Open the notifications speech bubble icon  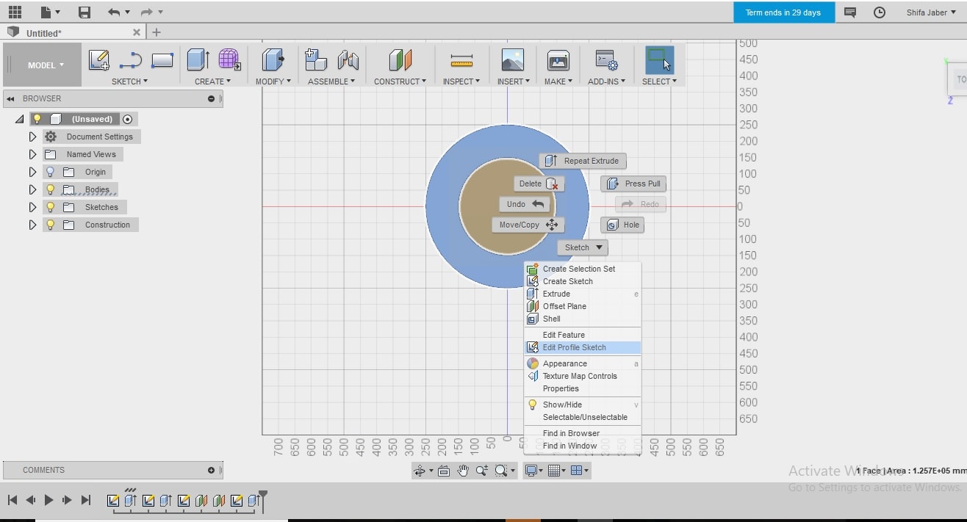click(850, 12)
